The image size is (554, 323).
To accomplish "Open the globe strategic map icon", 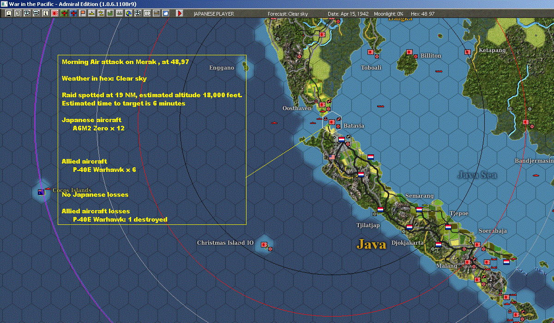I will 128,13.
